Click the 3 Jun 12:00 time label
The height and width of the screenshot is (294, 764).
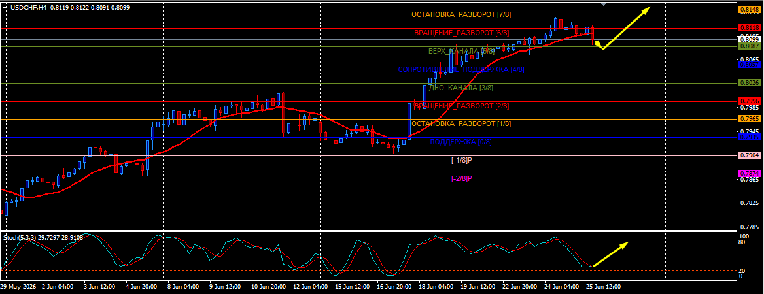click(99, 287)
